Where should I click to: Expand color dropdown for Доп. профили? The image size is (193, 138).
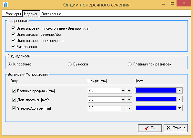[179, 99]
